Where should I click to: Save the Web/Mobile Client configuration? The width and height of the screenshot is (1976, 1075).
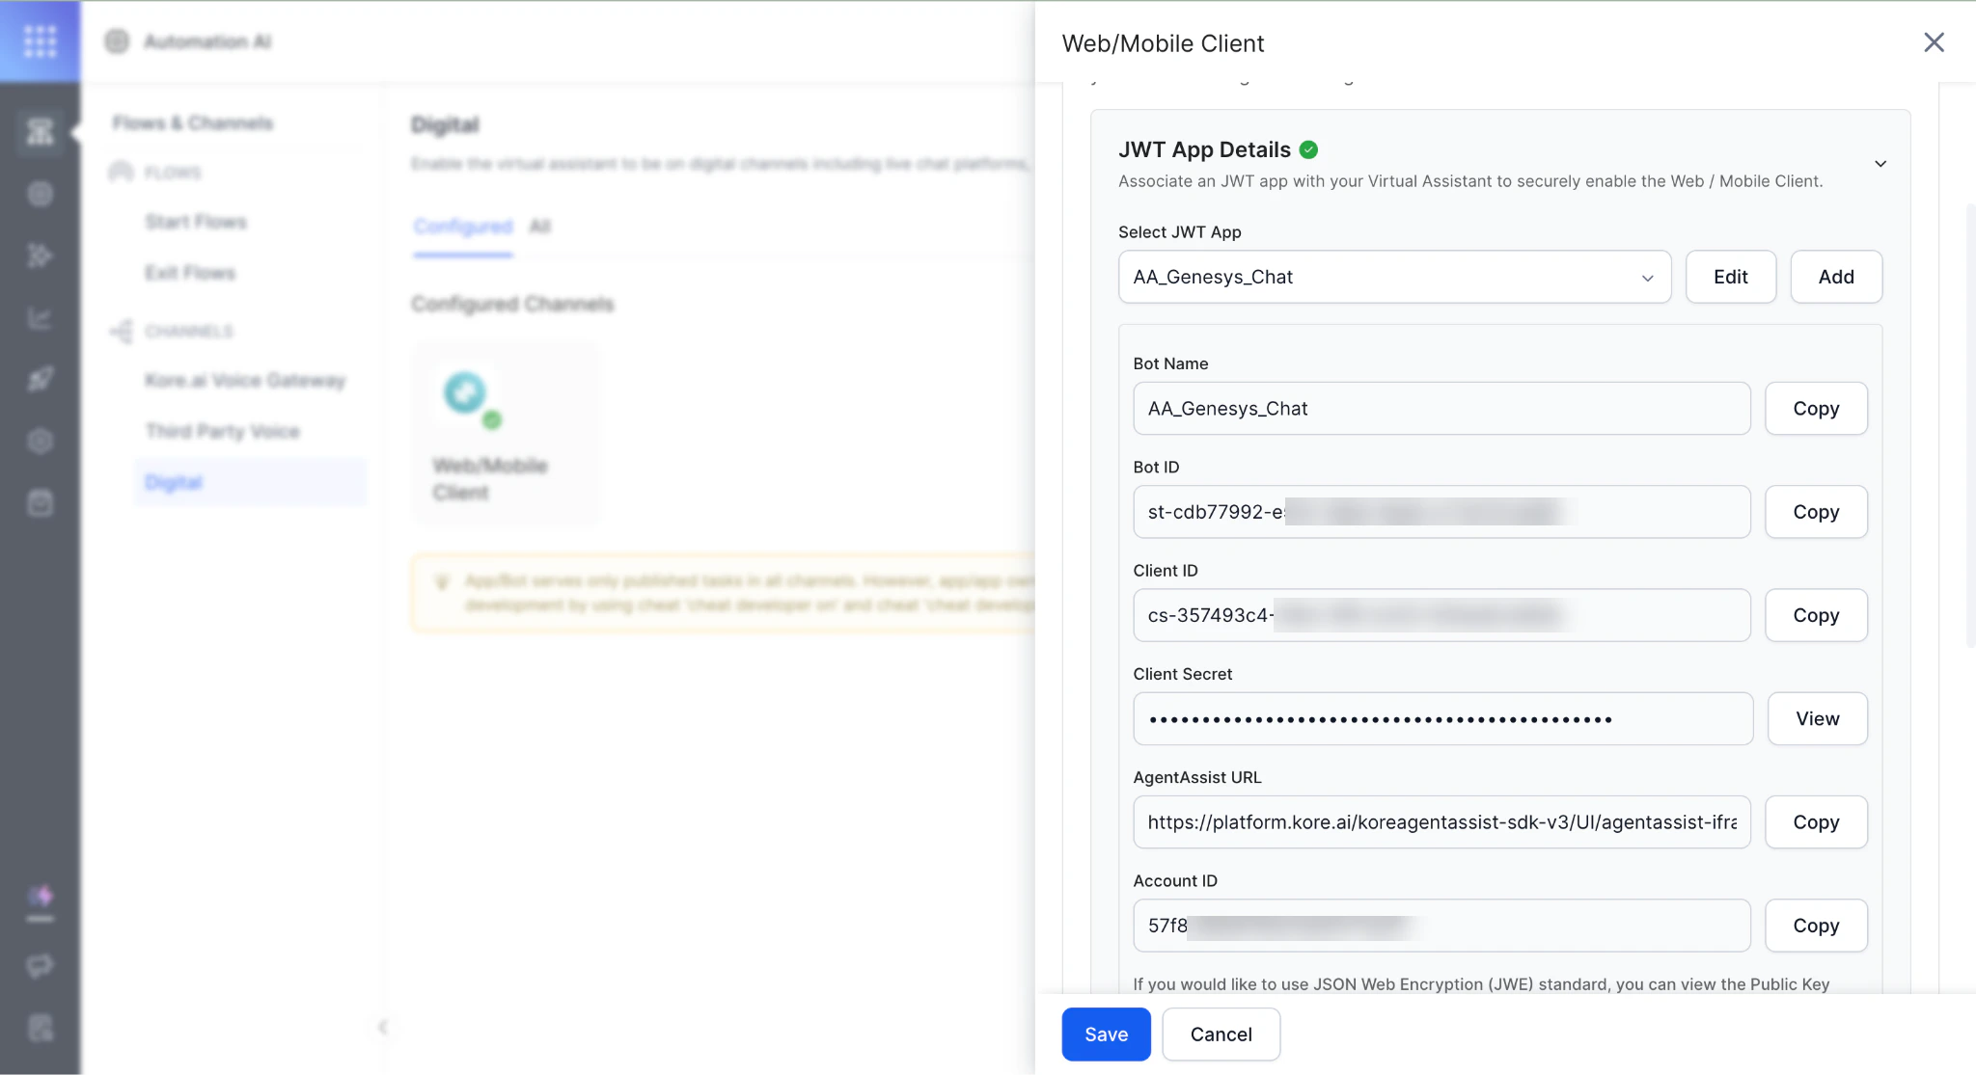click(1106, 1034)
